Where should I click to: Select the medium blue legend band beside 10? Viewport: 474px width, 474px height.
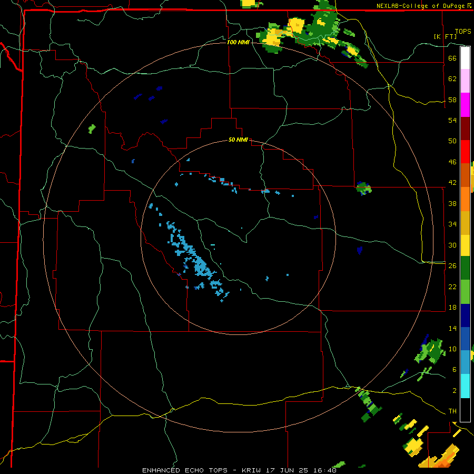465,339
